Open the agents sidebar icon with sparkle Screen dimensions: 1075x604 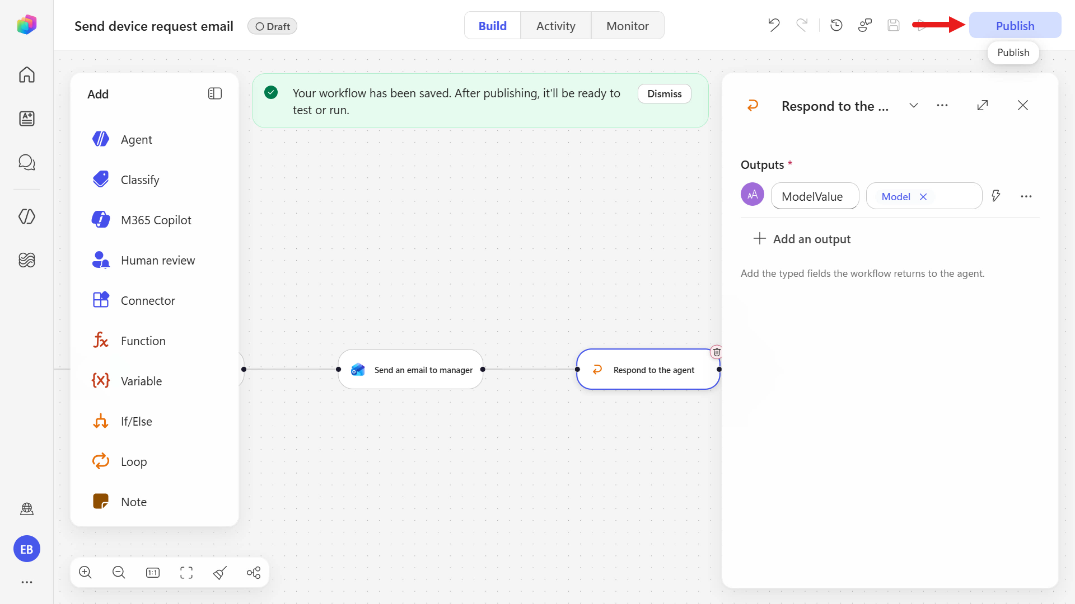coord(26,118)
